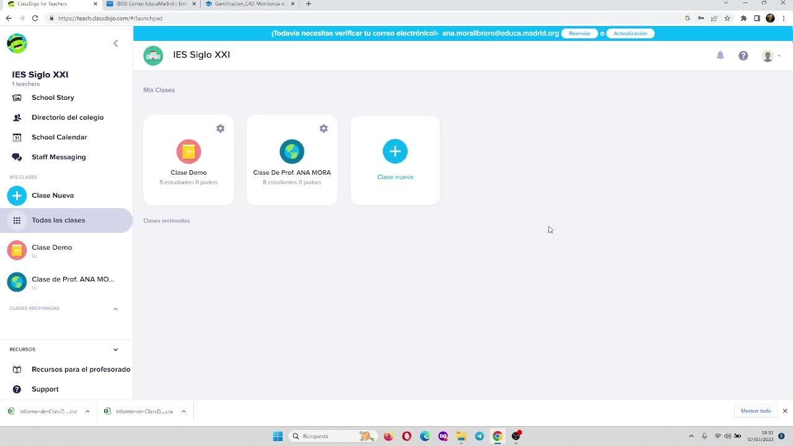This screenshot has height=446, width=793.
Task: Bookmark this page with the star
Action: [x=727, y=18]
